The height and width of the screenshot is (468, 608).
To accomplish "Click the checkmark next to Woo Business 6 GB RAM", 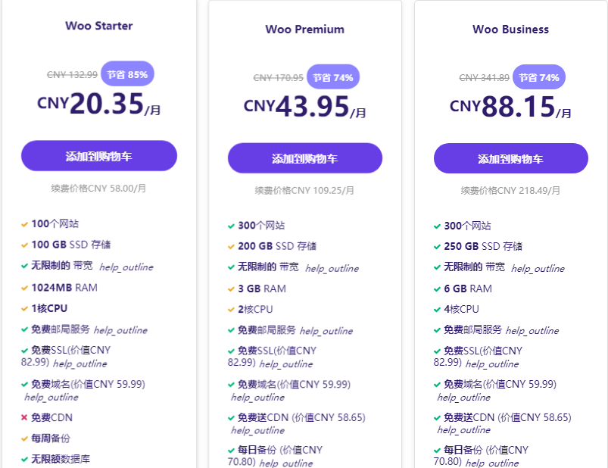I will [435, 289].
